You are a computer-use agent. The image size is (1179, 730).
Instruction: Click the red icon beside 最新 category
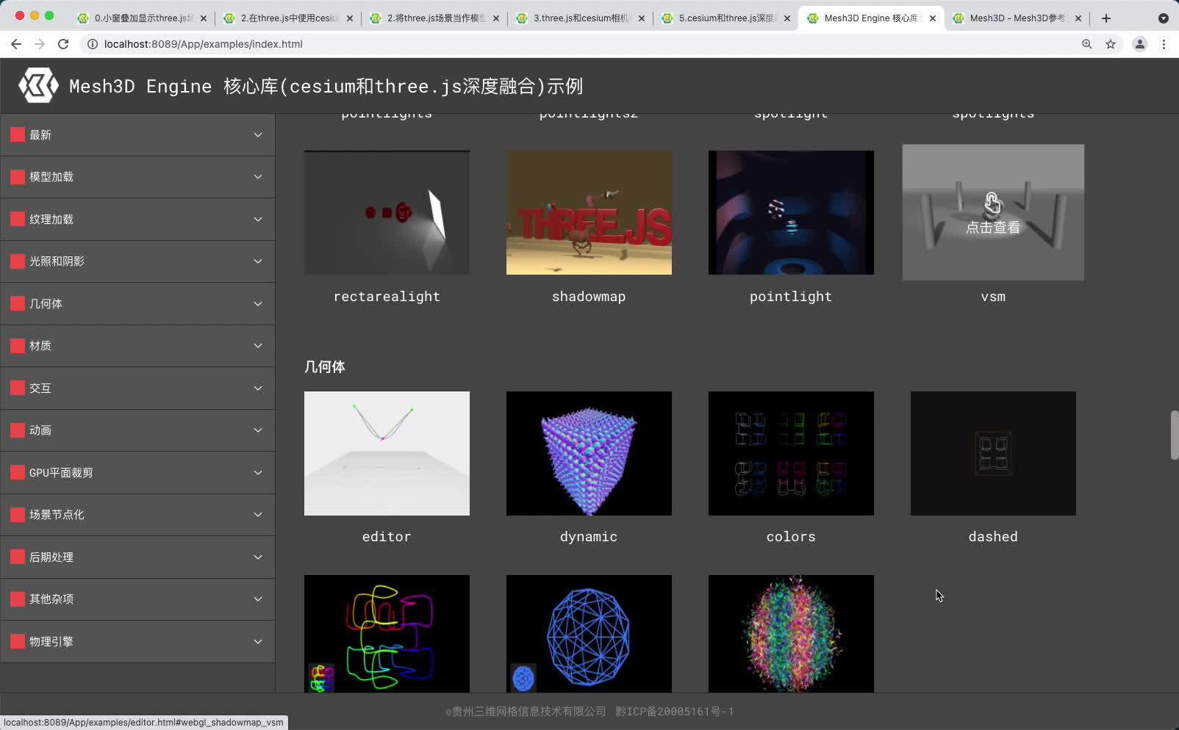[x=16, y=134]
